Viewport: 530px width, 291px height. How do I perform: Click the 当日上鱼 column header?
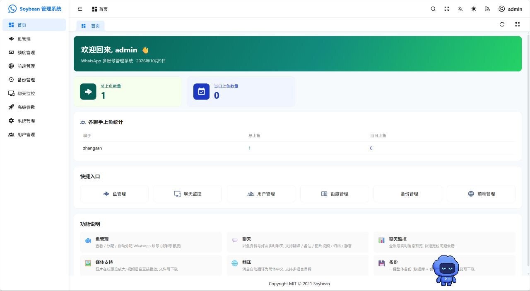click(x=378, y=135)
